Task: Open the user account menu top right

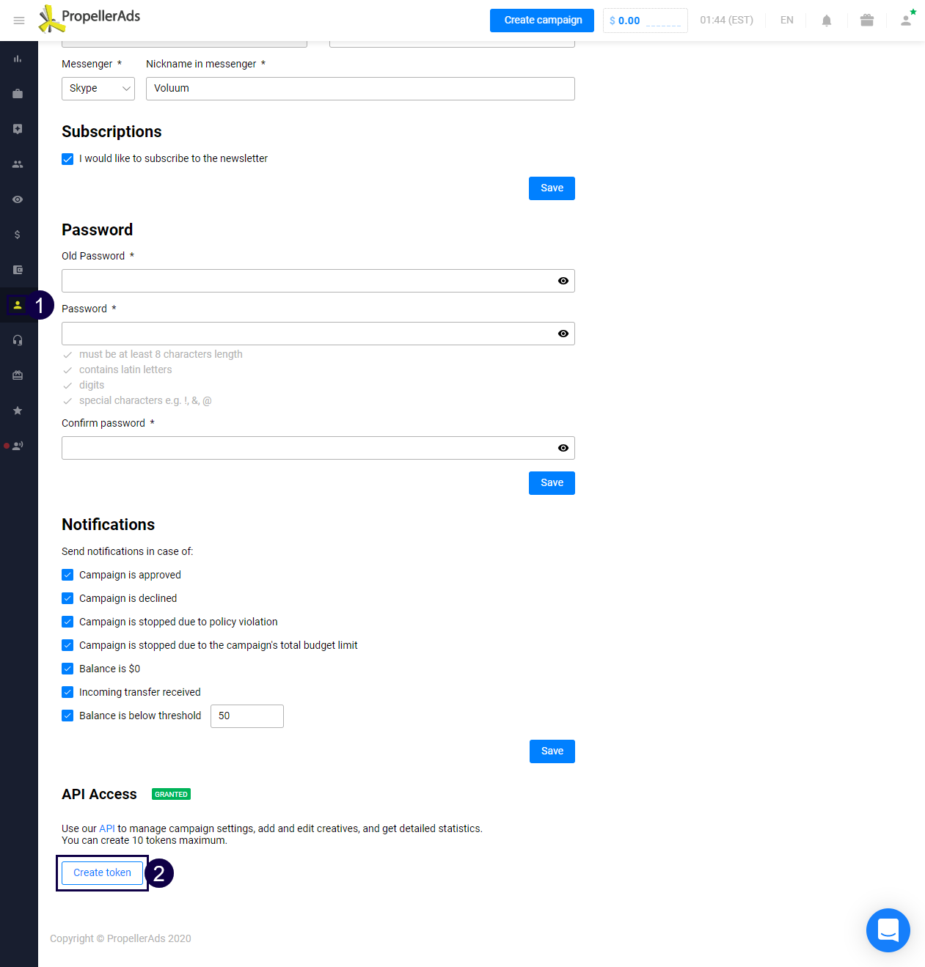Action: 907,21
